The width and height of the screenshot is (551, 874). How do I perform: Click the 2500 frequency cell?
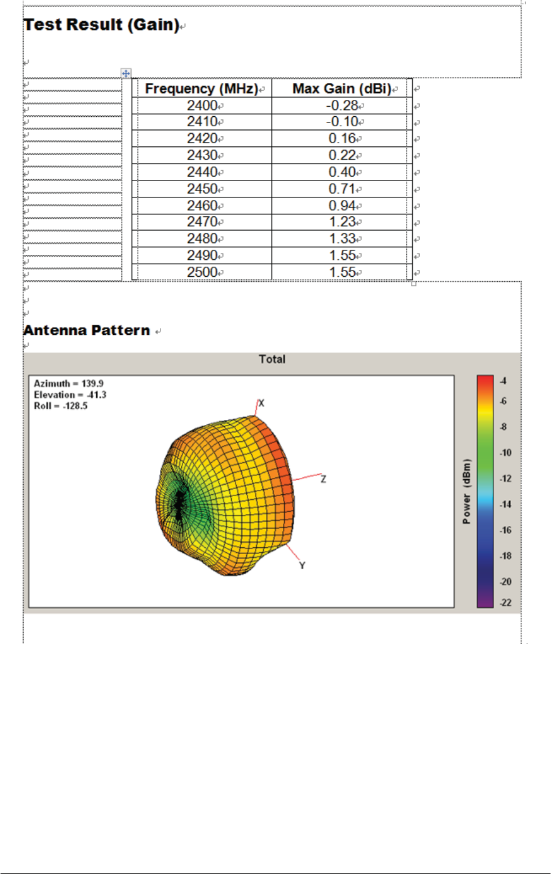coord(202,272)
